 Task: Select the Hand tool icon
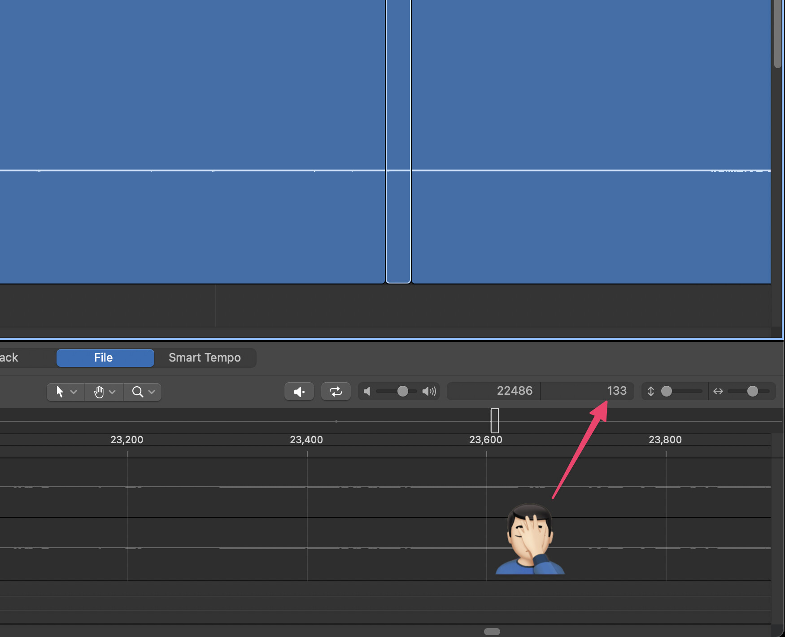tap(99, 392)
